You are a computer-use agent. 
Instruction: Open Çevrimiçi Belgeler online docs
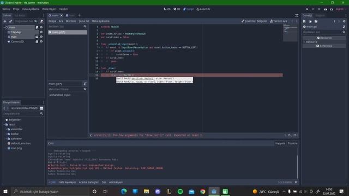[x=254, y=21]
